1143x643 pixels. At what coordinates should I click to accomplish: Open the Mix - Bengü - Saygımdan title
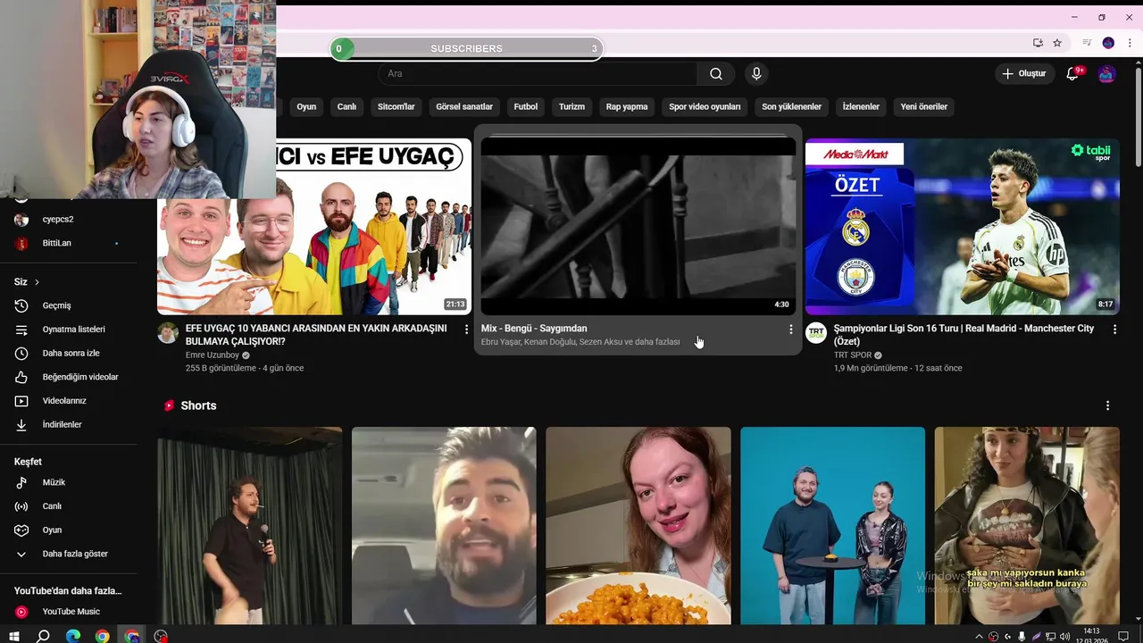point(534,329)
